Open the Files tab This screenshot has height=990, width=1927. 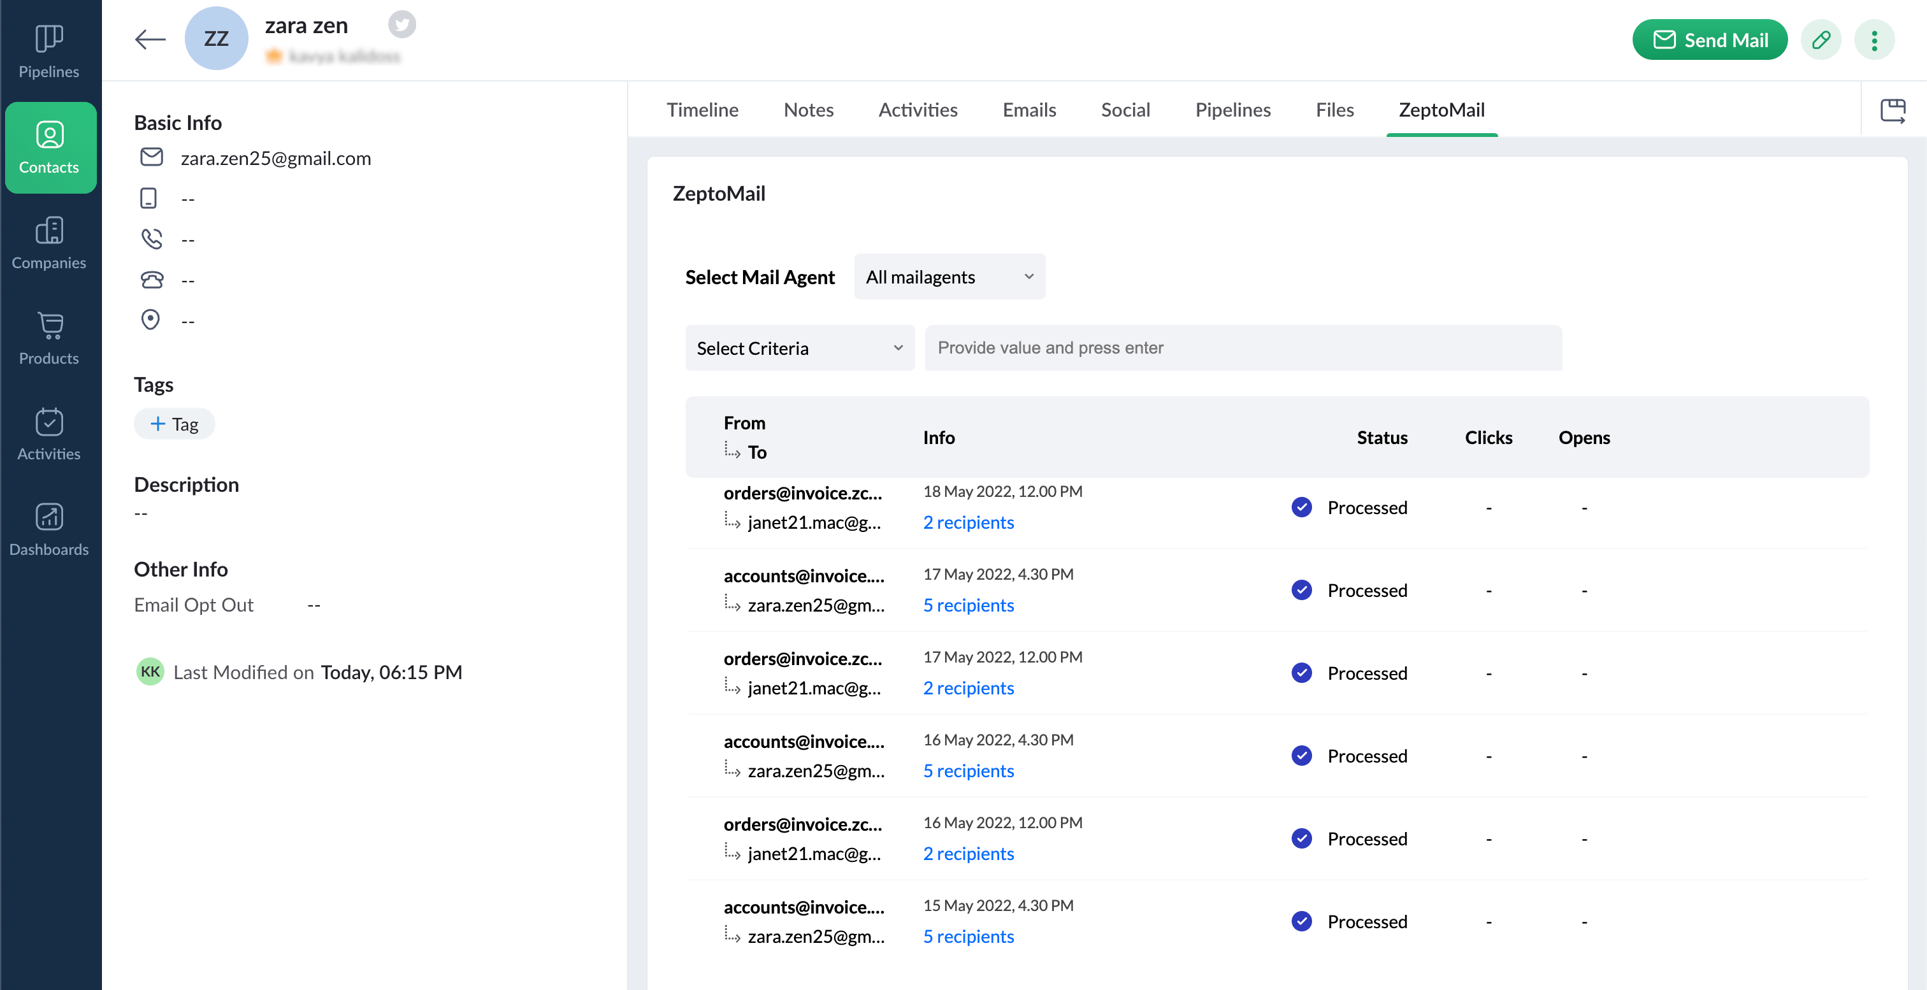(x=1334, y=110)
